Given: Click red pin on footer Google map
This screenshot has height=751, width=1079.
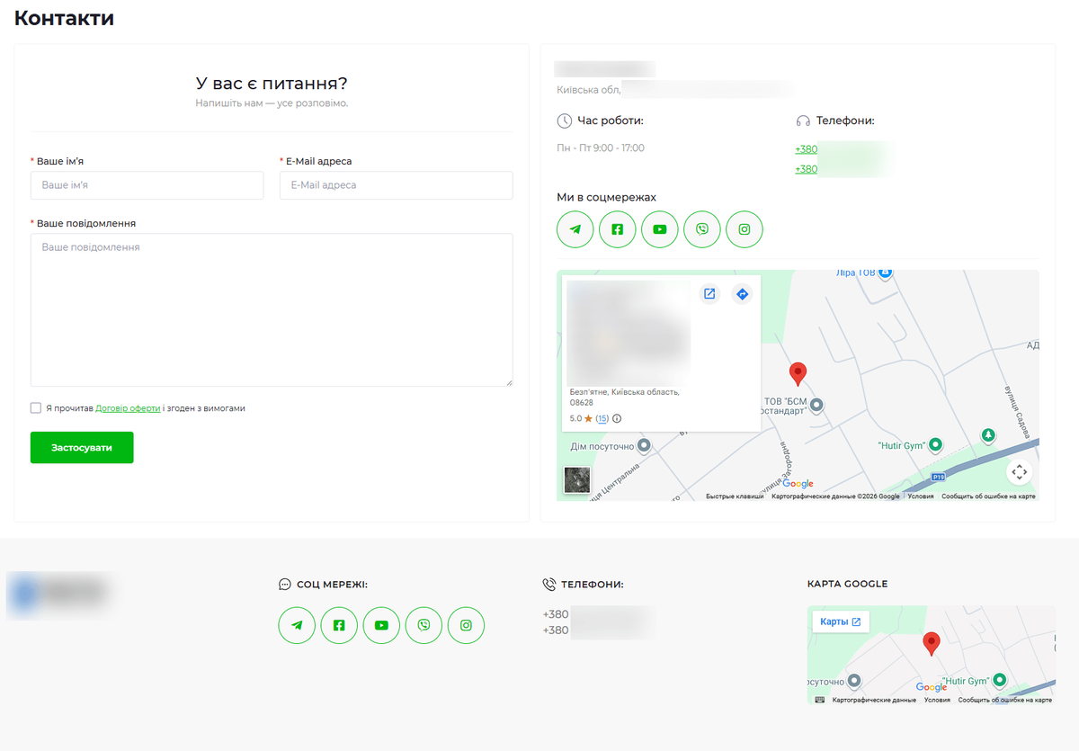Looking at the screenshot, I should pos(932,644).
